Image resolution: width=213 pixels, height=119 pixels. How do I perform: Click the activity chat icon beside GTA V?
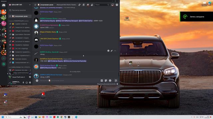pyautogui.click(x=30, y=77)
